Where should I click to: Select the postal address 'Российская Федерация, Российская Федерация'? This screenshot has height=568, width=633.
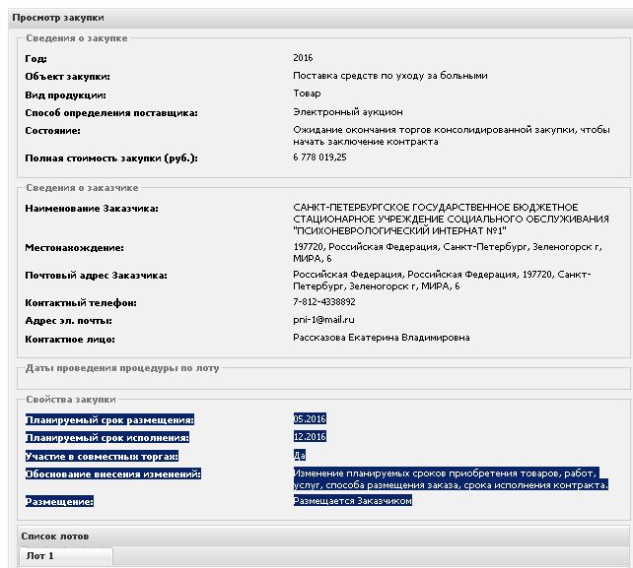(442, 281)
